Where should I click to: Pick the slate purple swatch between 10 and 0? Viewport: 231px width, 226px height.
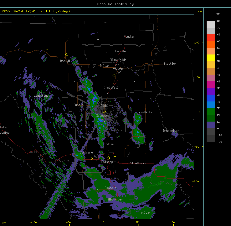pyautogui.click(x=211, y=125)
